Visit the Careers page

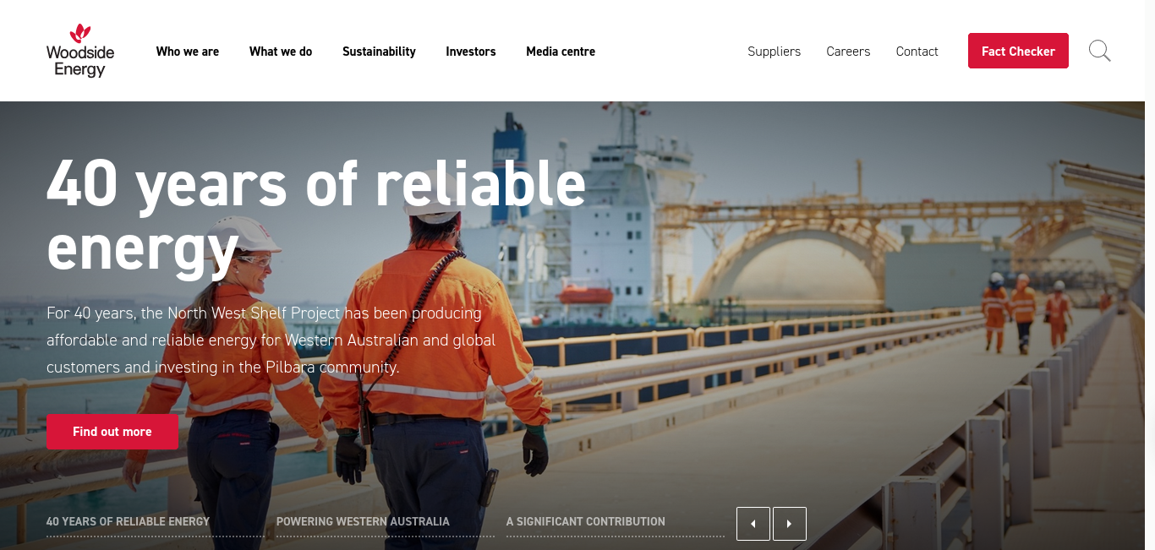(x=848, y=52)
